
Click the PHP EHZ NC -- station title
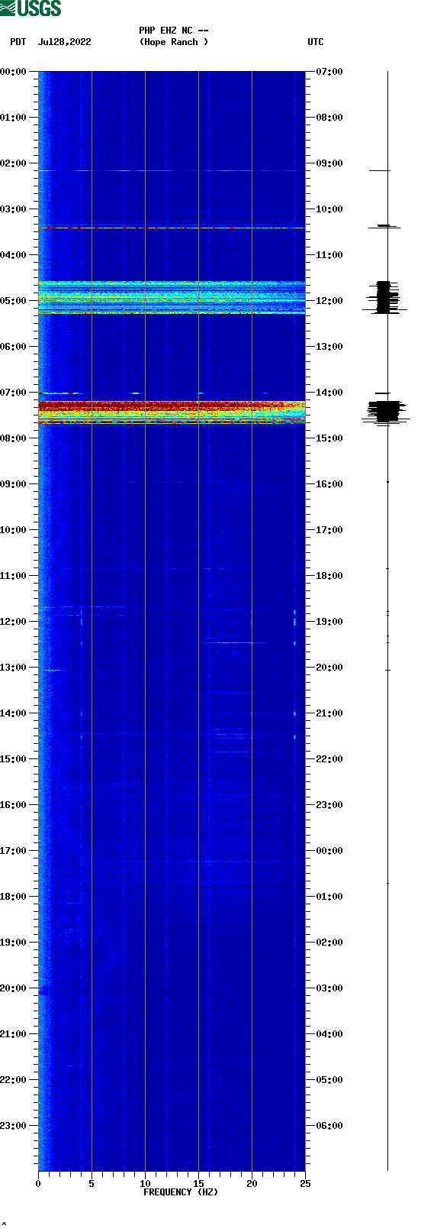point(174,31)
